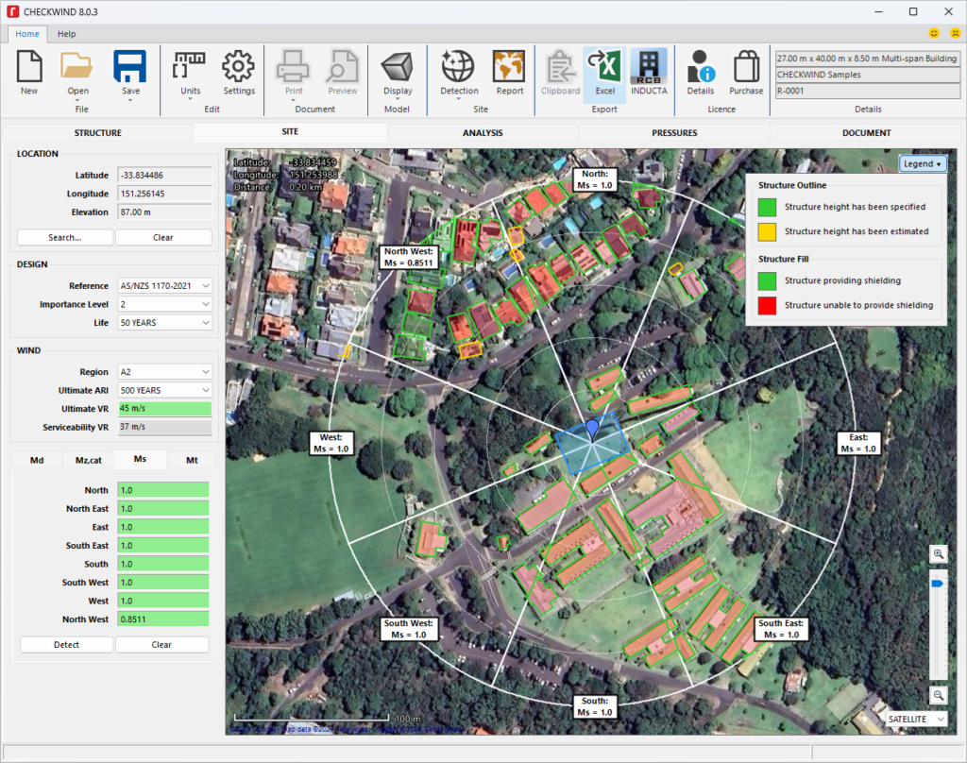Zoom in on the map
The width and height of the screenshot is (967, 763).
(x=938, y=554)
